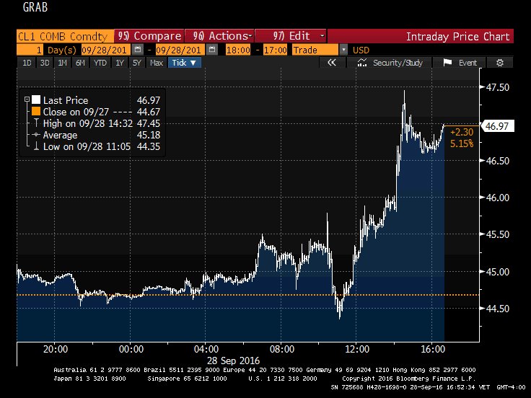The height and width of the screenshot is (398, 531).
Task: Open the Trade type dropdown
Action: point(343,50)
